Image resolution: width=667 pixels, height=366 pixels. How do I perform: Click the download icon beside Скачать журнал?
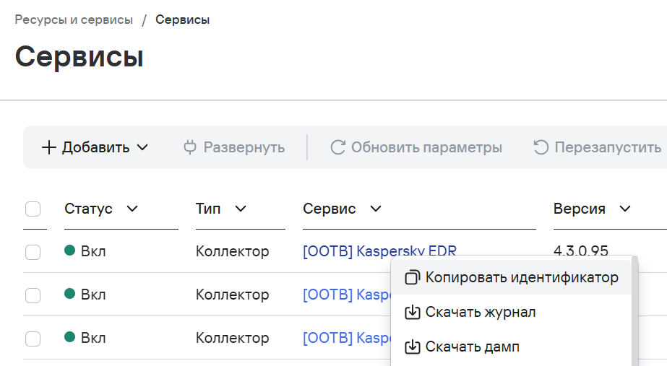412,313
